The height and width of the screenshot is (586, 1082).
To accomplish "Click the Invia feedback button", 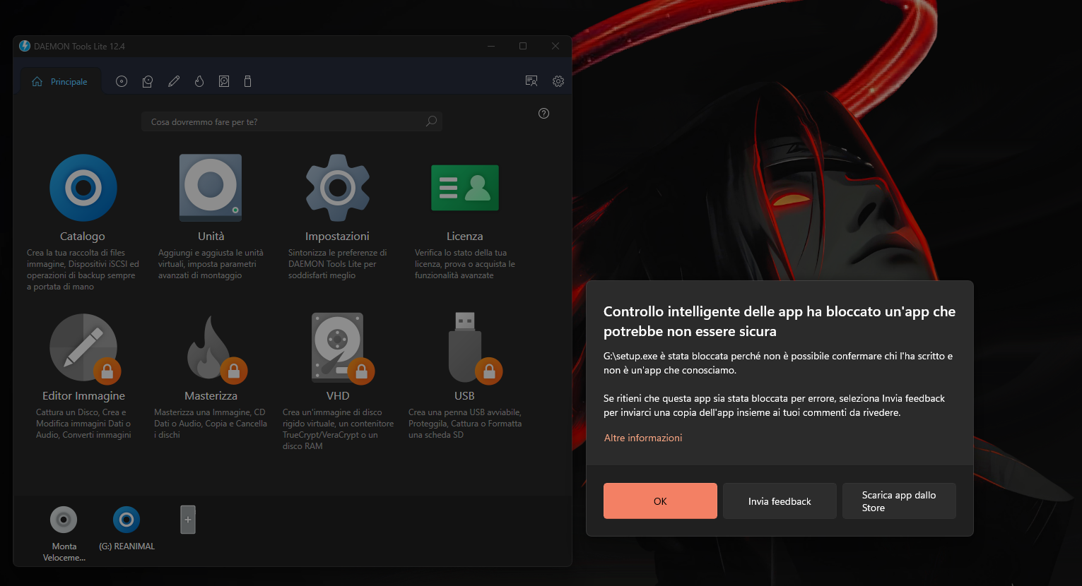I will click(780, 501).
